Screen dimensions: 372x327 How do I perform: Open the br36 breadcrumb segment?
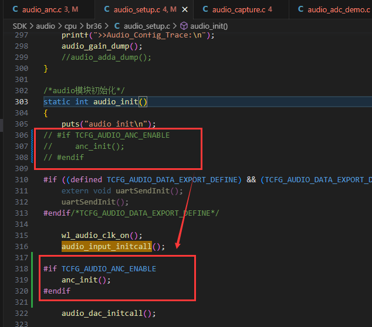[94, 26]
